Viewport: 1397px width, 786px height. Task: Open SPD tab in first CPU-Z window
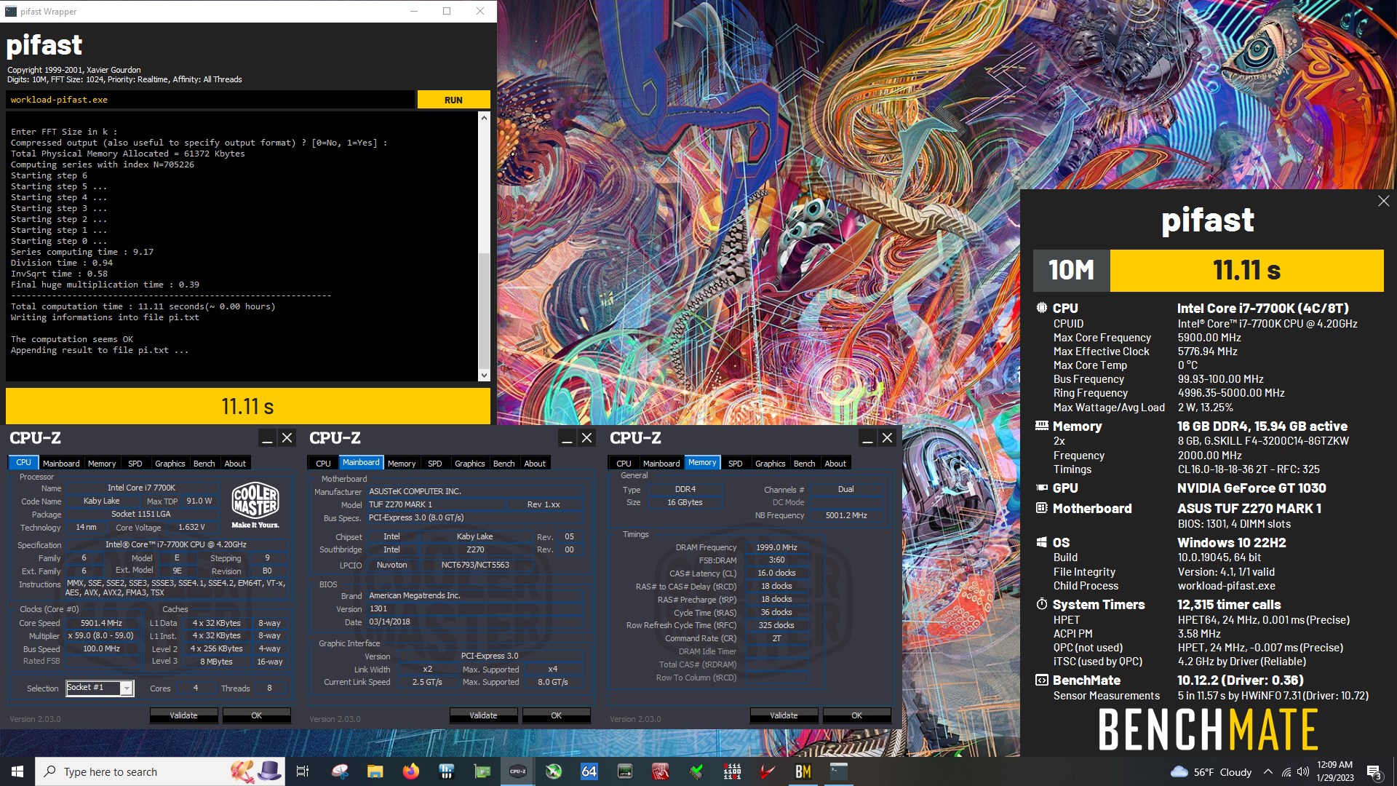[x=135, y=464]
